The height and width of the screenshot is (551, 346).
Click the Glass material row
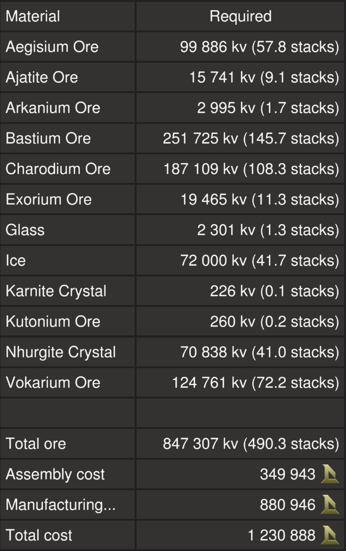coord(25,229)
